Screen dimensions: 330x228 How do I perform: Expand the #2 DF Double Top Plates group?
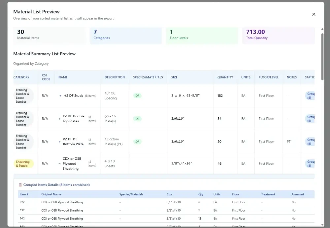(59, 119)
